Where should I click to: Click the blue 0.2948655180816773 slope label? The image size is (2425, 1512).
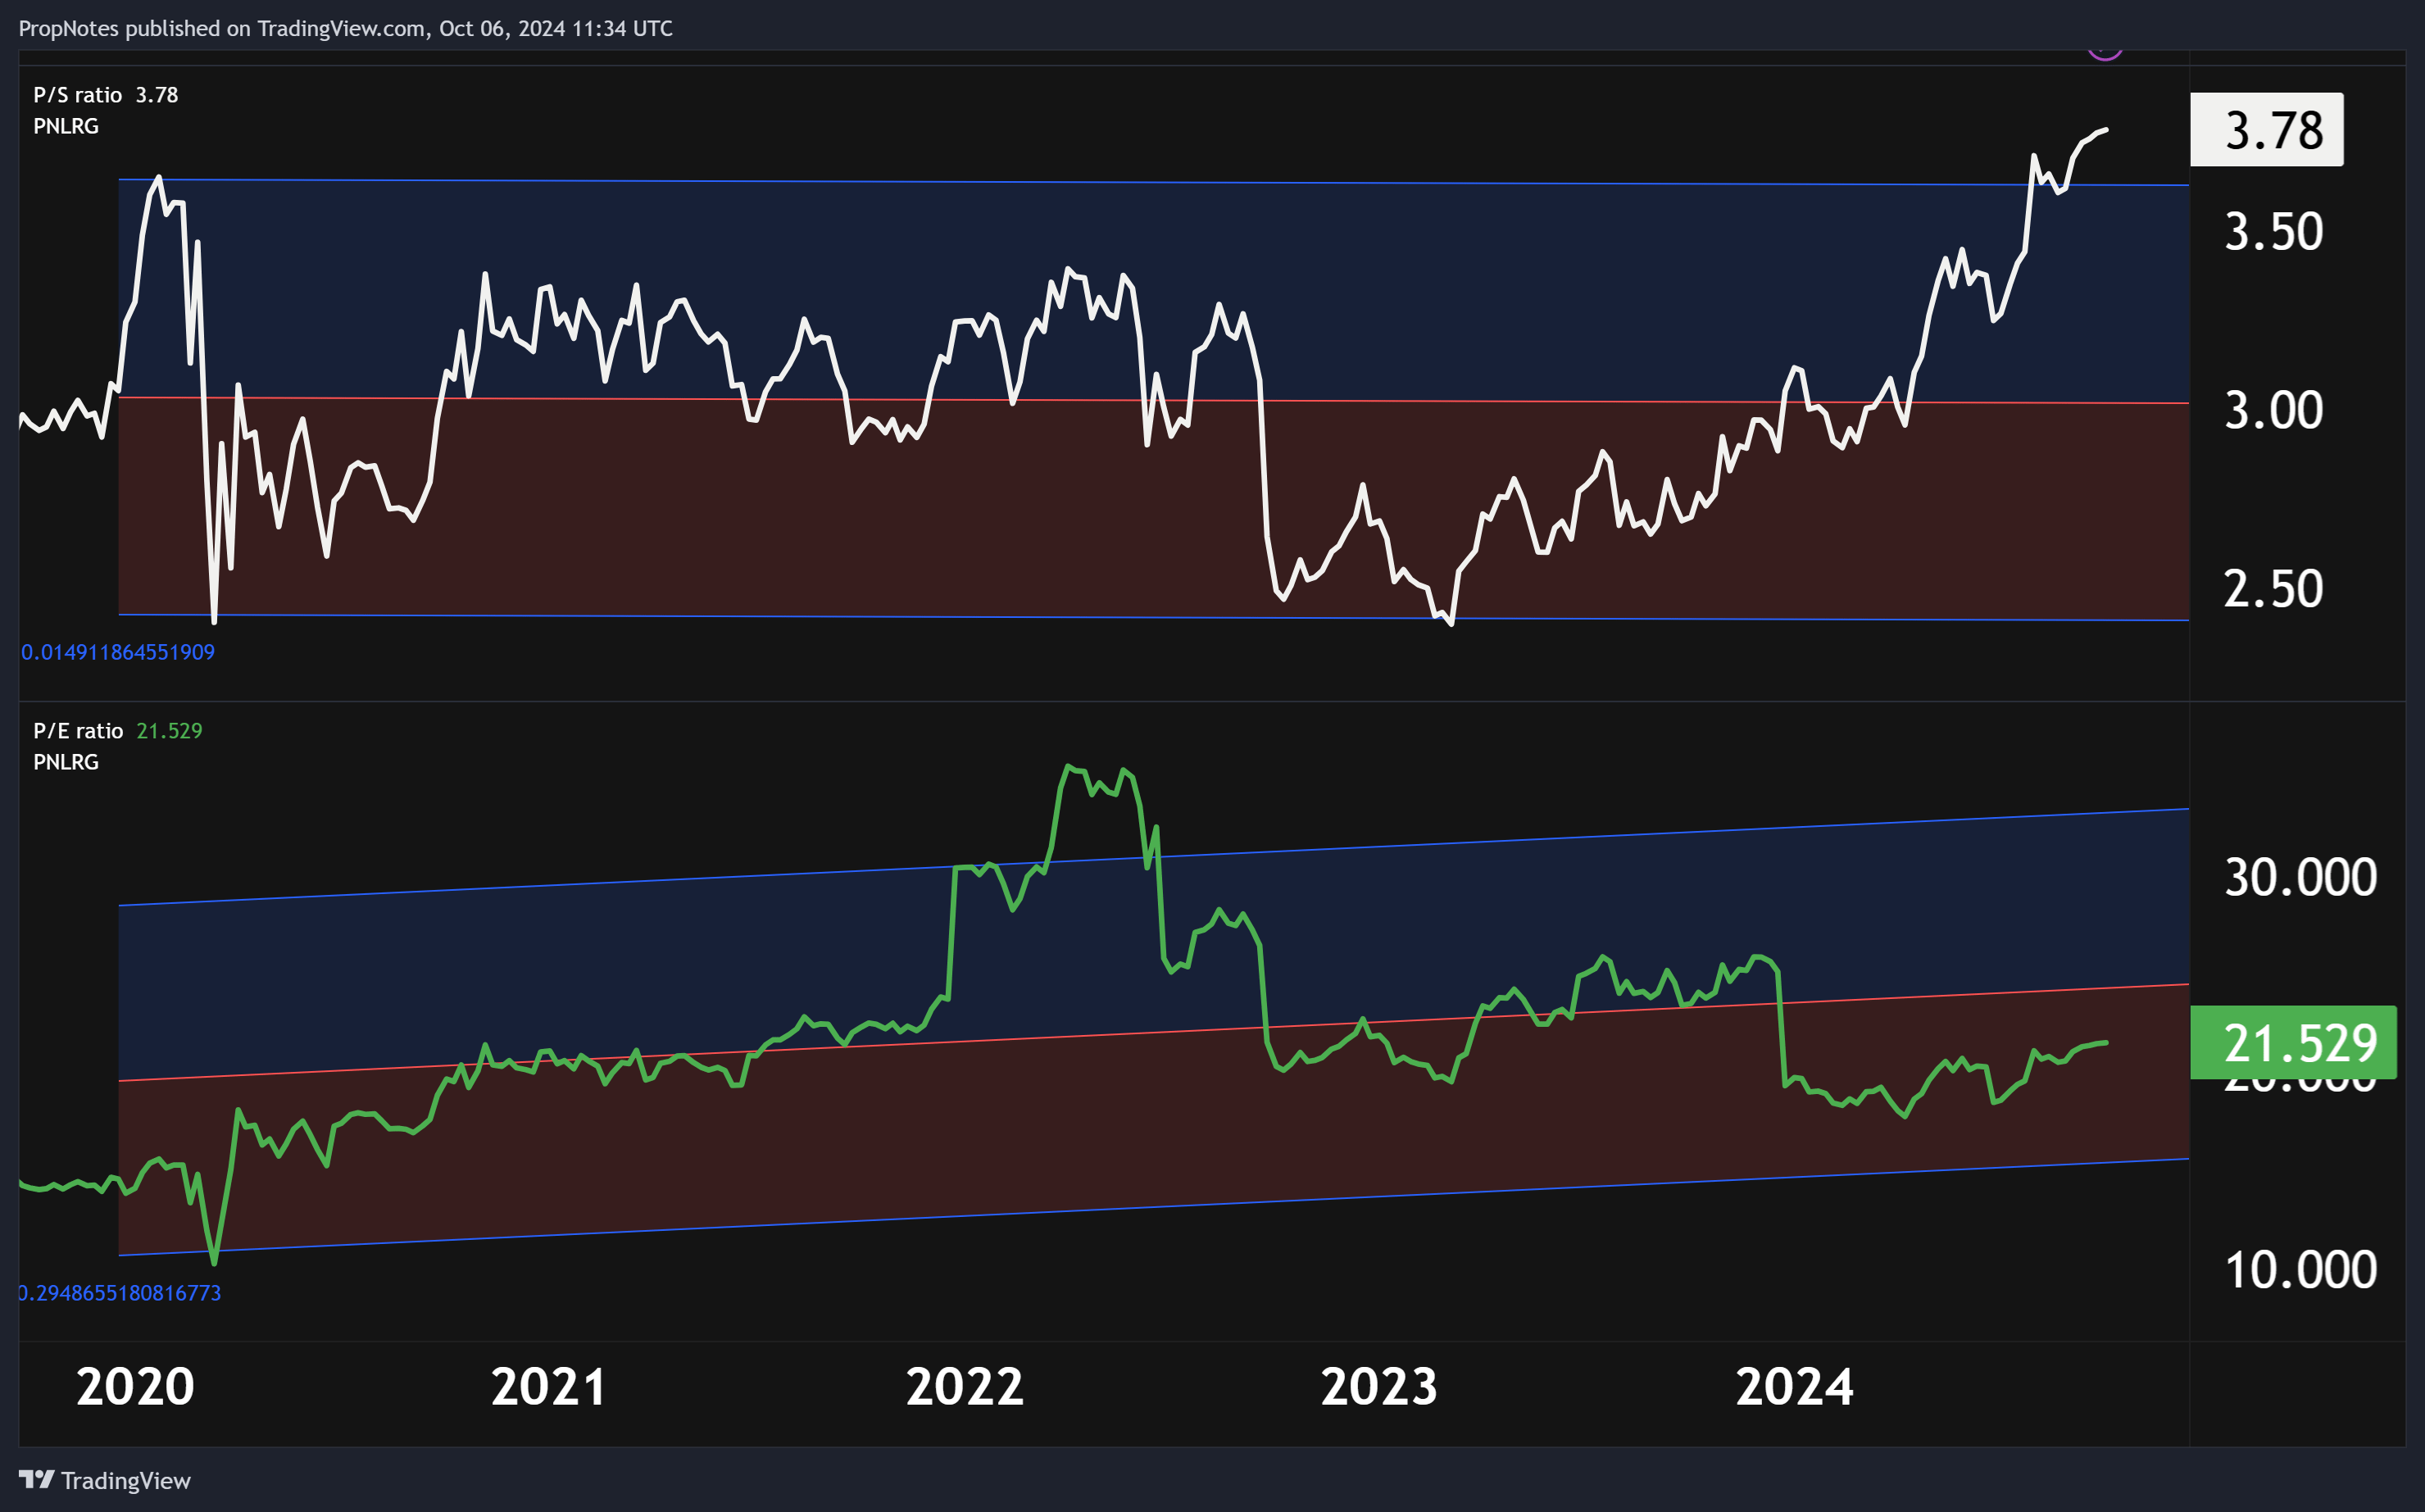tap(120, 1293)
